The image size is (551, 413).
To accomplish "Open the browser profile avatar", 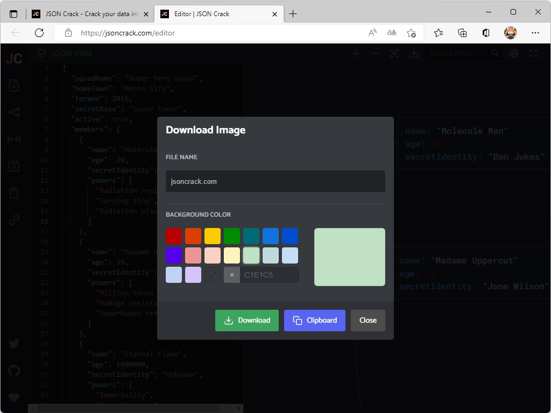I will pyautogui.click(x=511, y=33).
